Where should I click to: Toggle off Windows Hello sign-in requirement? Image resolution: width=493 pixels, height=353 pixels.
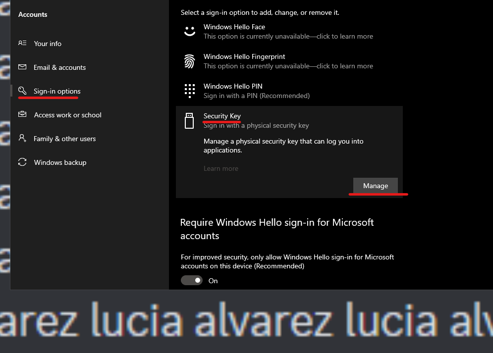(x=191, y=280)
